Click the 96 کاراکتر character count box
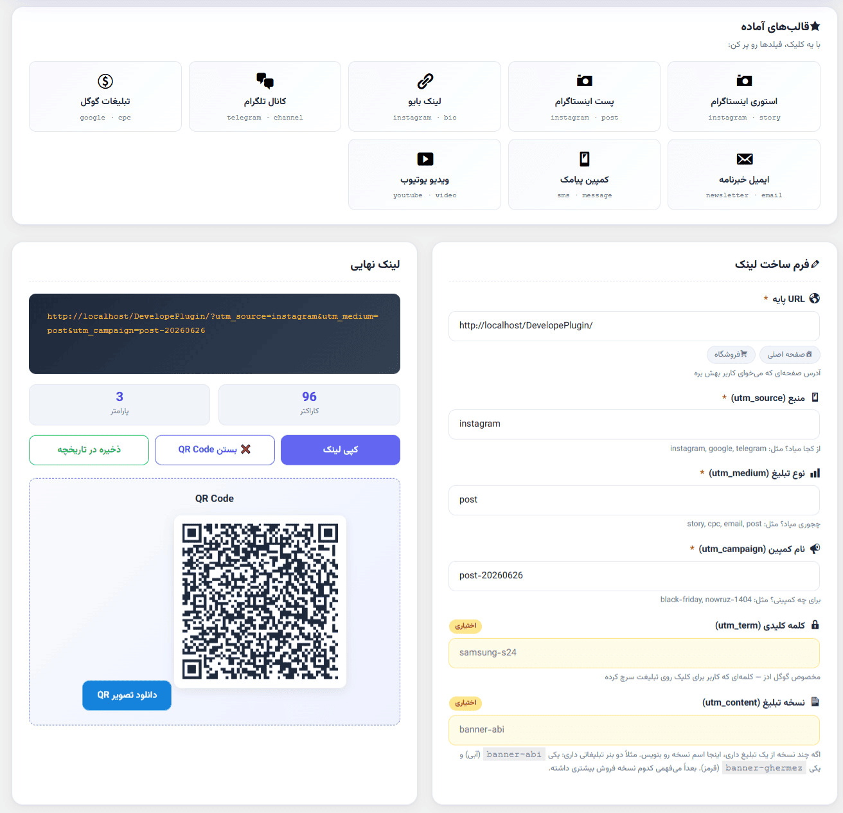The height and width of the screenshot is (813, 843). (x=309, y=404)
